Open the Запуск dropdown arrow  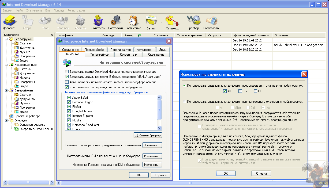pos(162,22)
